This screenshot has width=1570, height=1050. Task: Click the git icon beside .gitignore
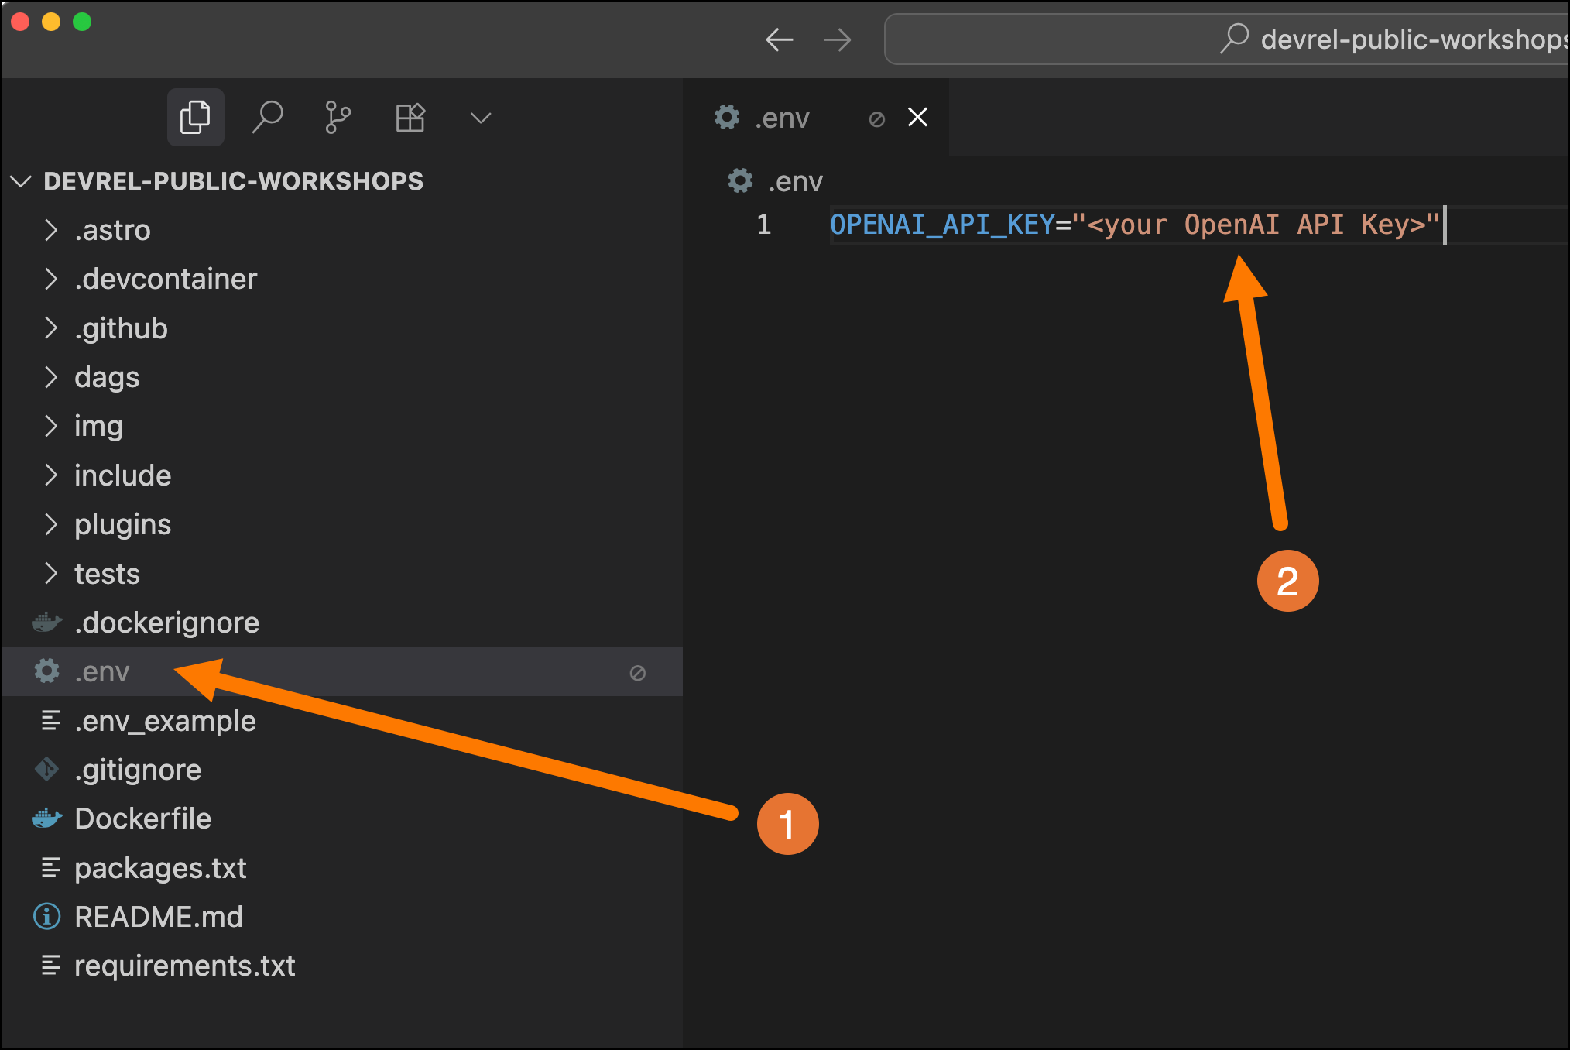tap(48, 769)
